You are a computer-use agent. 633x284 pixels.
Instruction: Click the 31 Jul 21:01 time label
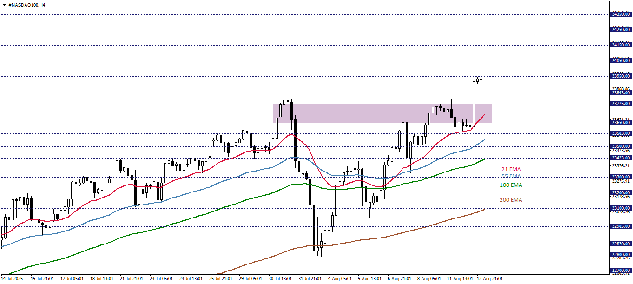tap(310, 279)
